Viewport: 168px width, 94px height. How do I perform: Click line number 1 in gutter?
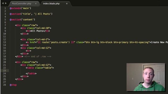(x=5, y=8)
